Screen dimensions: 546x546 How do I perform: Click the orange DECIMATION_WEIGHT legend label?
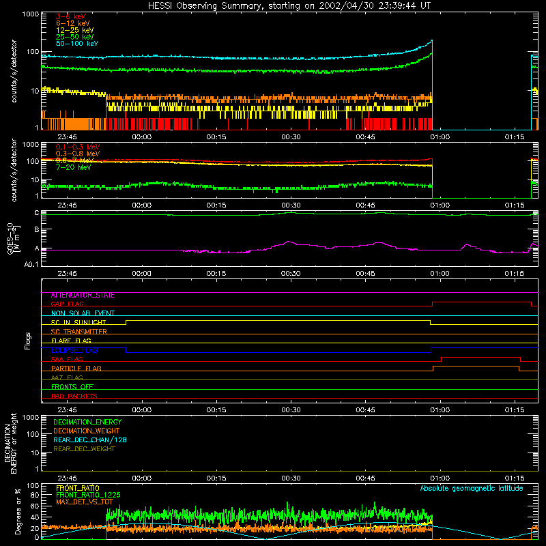pyautogui.click(x=87, y=431)
